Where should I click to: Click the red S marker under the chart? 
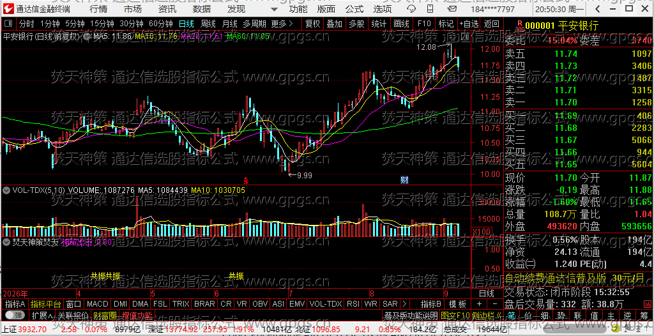coord(246,180)
